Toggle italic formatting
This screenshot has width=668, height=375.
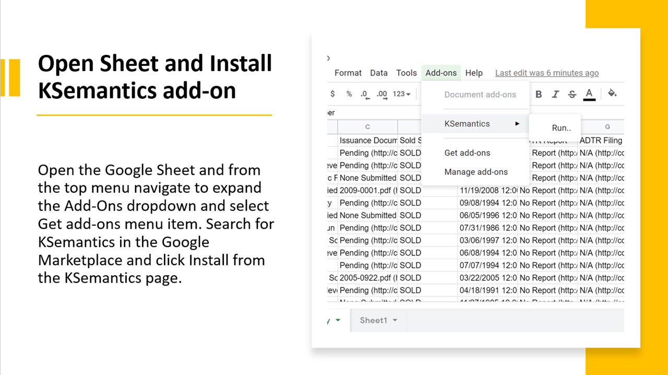click(555, 94)
